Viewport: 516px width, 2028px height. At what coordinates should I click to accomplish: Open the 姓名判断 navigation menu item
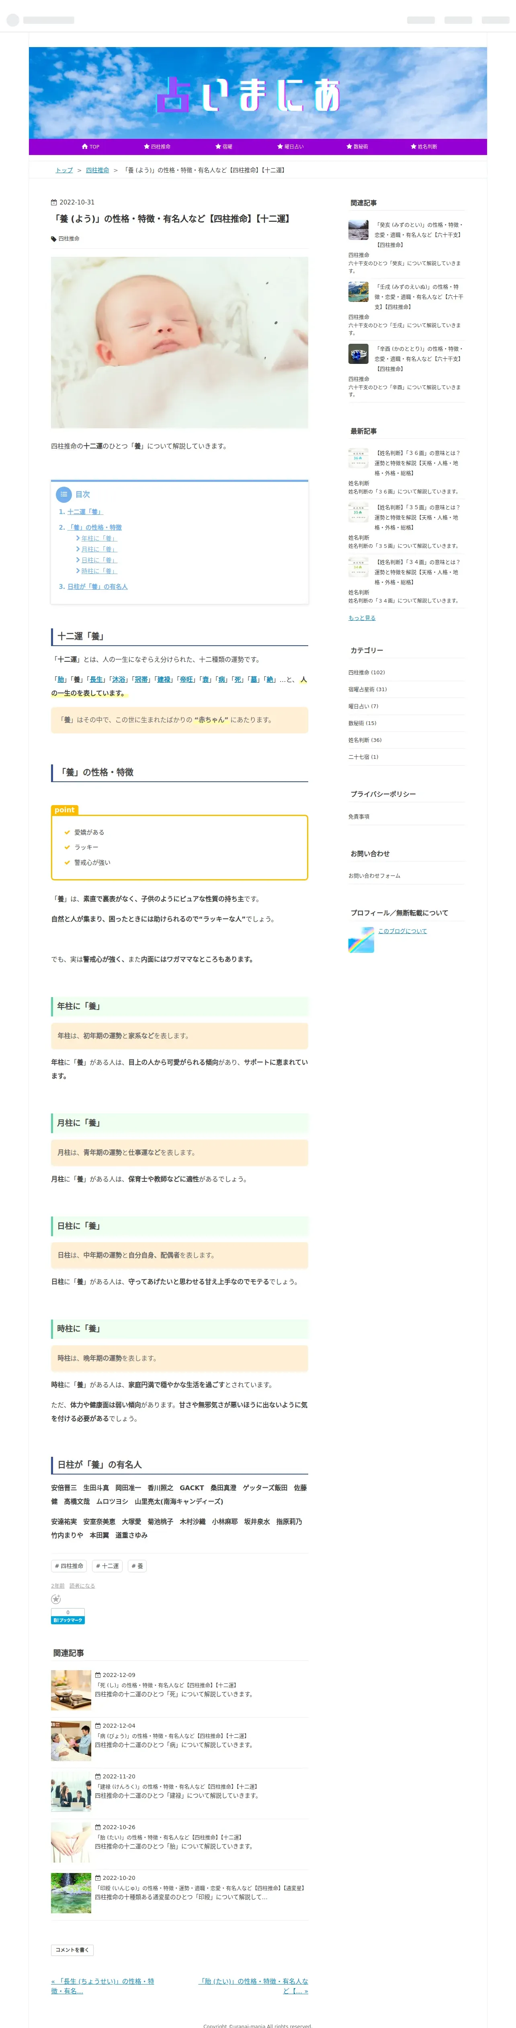pyautogui.click(x=423, y=147)
